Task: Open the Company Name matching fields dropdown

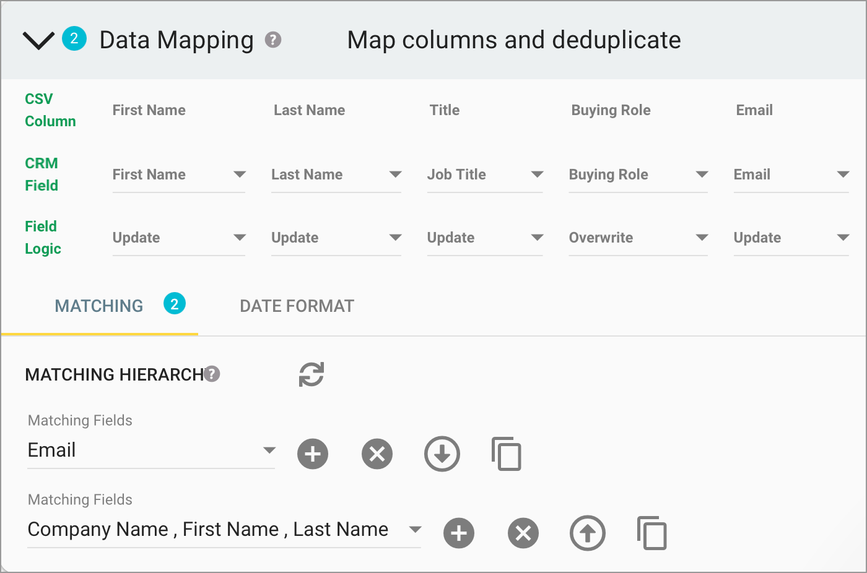Action: tap(225, 530)
